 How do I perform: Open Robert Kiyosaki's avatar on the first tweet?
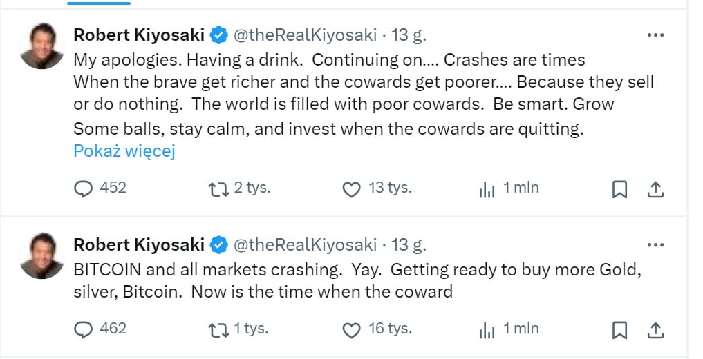click(x=41, y=46)
